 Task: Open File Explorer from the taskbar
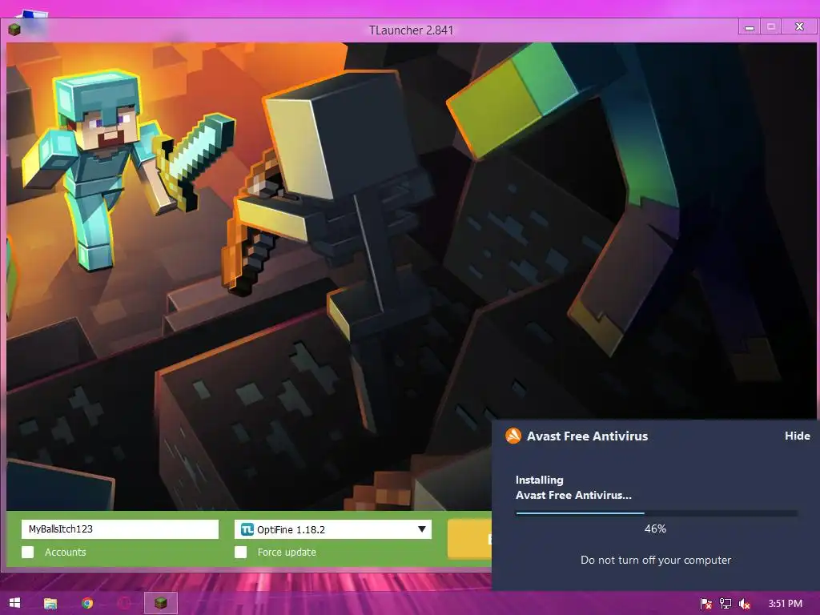coord(50,604)
